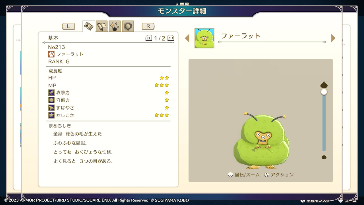Click the 守備力 shield stat icon
364x205 pixels.
tap(51, 100)
